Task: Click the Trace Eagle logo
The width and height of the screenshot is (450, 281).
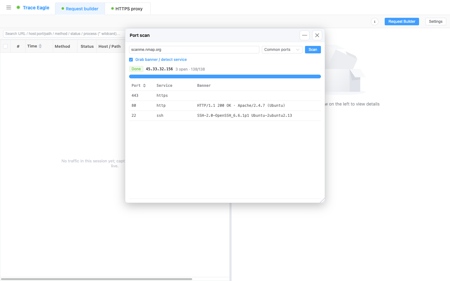Action: click(33, 7)
